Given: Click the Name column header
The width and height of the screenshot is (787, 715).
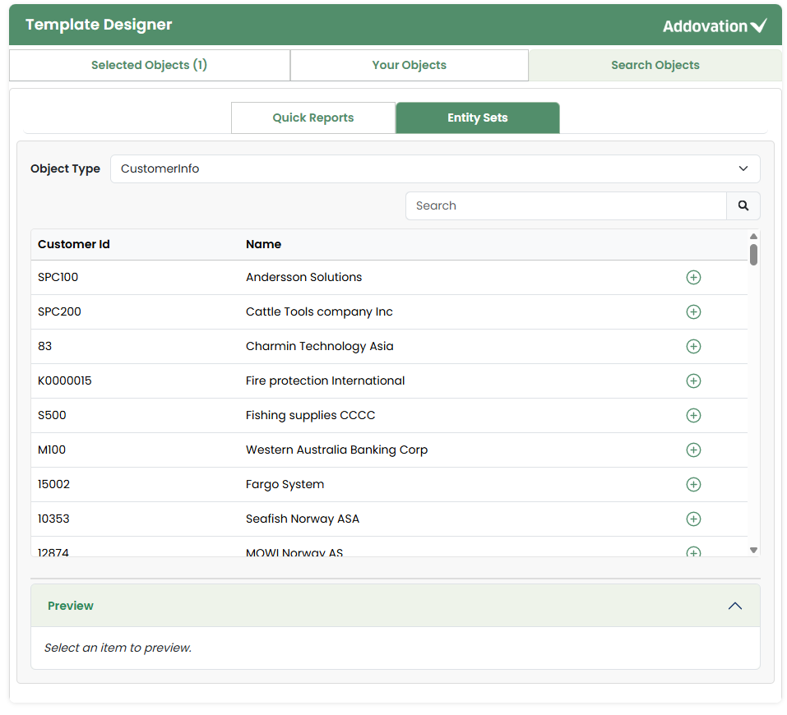Looking at the screenshot, I should [263, 245].
